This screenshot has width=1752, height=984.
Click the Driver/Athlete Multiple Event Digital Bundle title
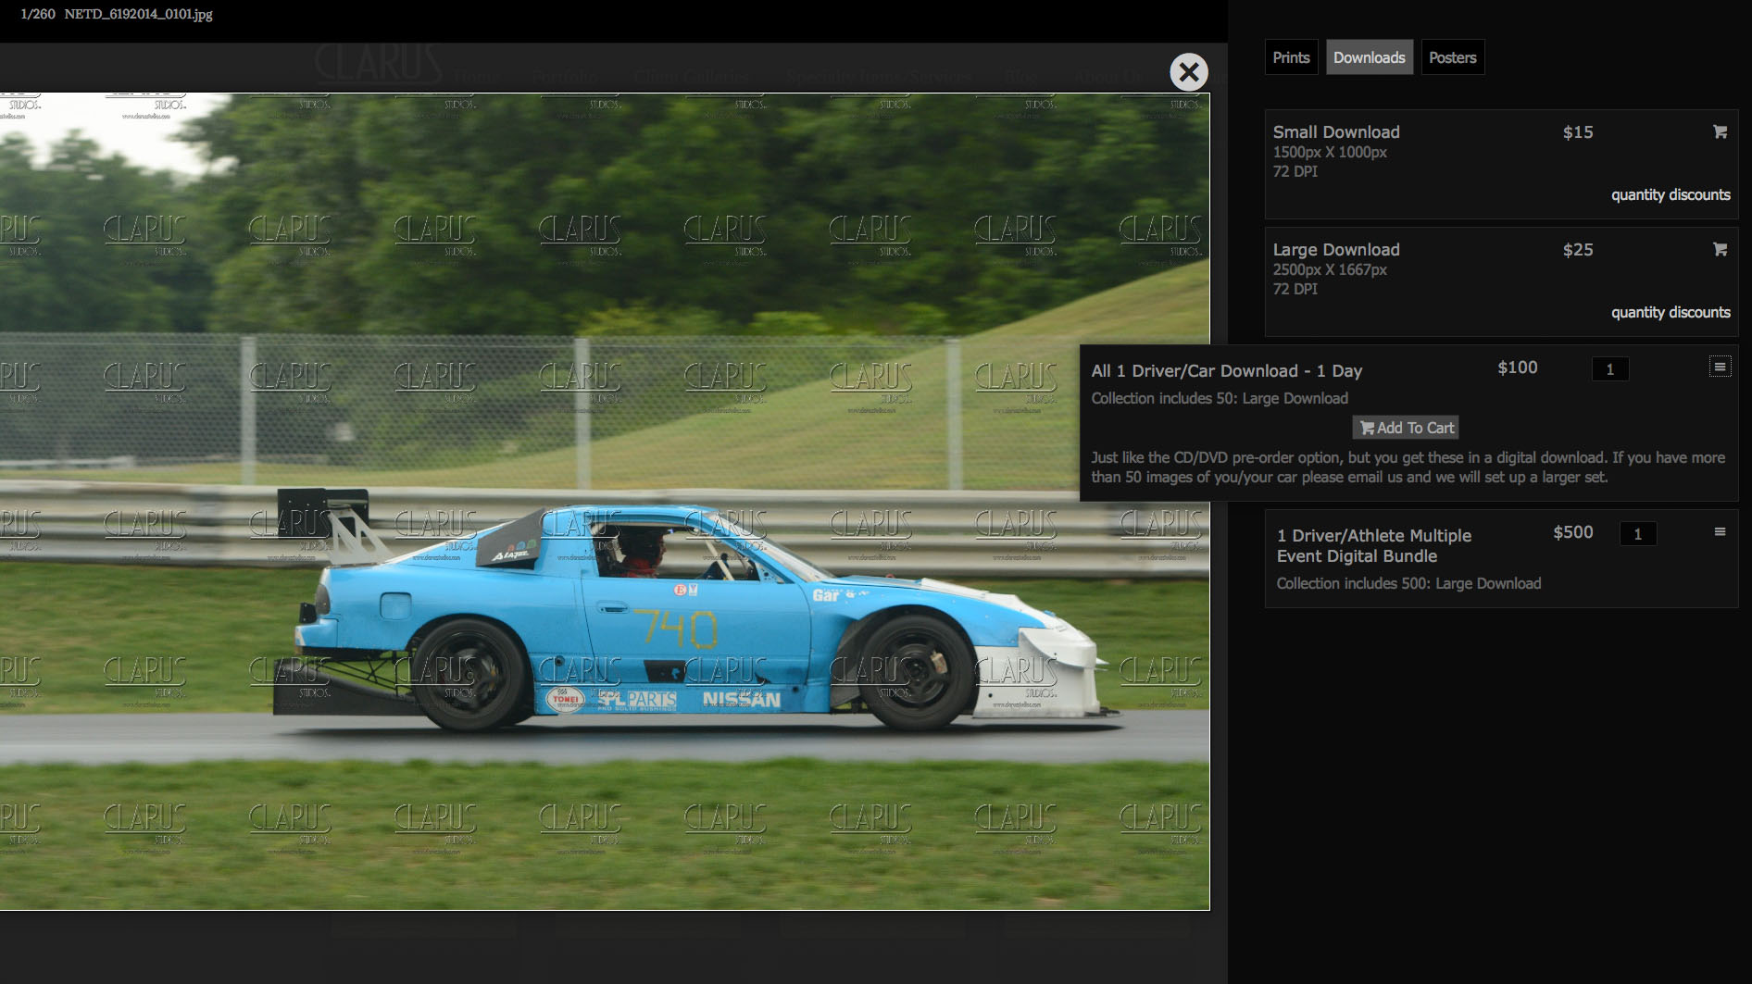click(1373, 546)
